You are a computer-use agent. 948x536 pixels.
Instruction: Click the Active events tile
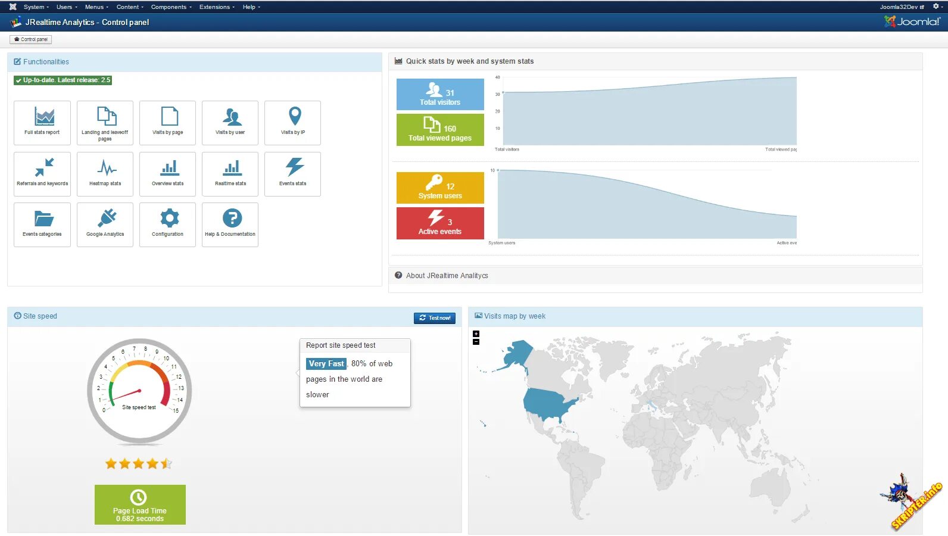(440, 223)
